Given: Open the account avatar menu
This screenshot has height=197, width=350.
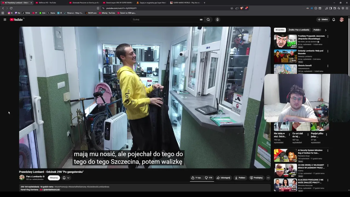Looking at the screenshot, I should point(342,19).
